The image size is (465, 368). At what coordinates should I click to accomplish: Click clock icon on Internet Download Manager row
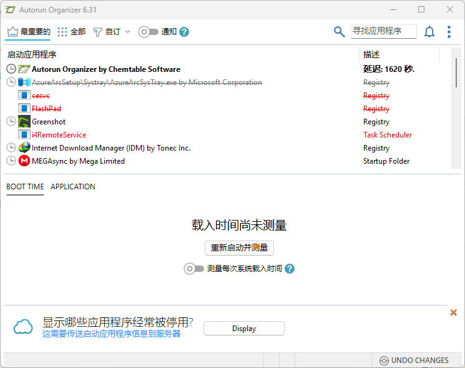click(x=11, y=147)
